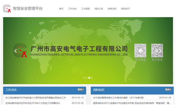This screenshot has height=105, width=175.
Task: Open the 工作动态 navigation item
Action: point(72,9)
